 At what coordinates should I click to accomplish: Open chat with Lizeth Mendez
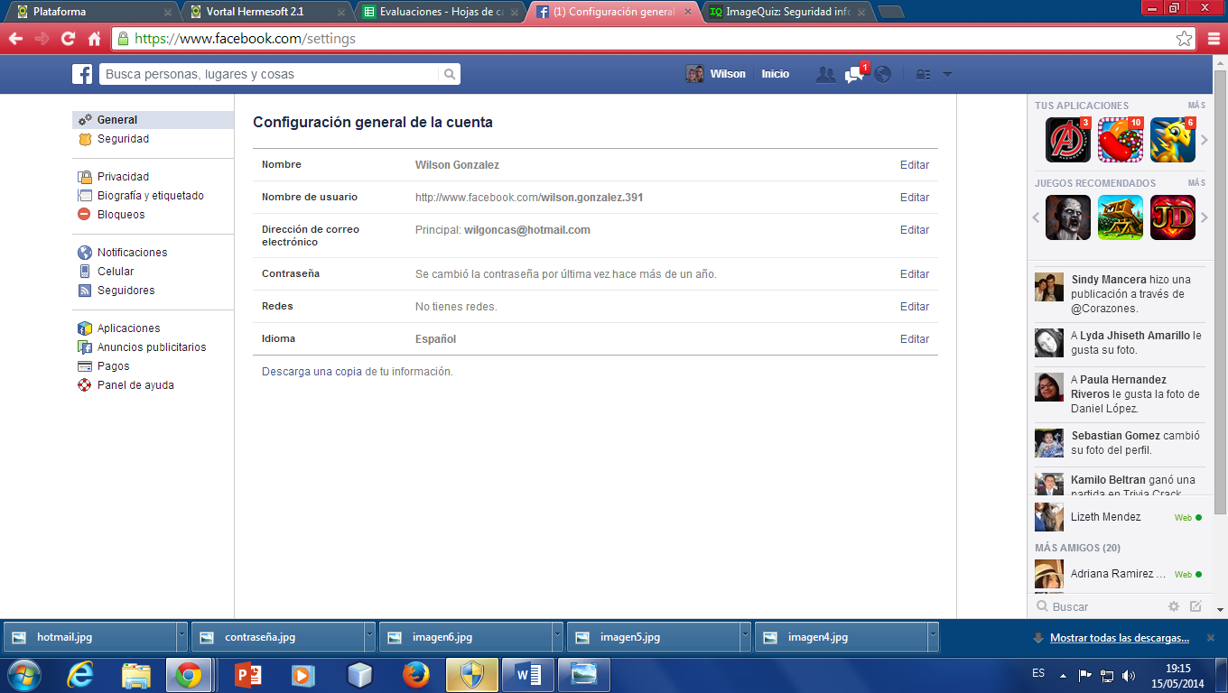click(1120, 517)
